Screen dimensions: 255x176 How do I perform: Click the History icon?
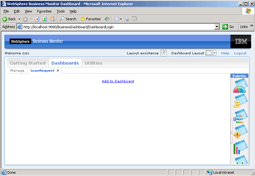pyautogui.click(x=107, y=19)
